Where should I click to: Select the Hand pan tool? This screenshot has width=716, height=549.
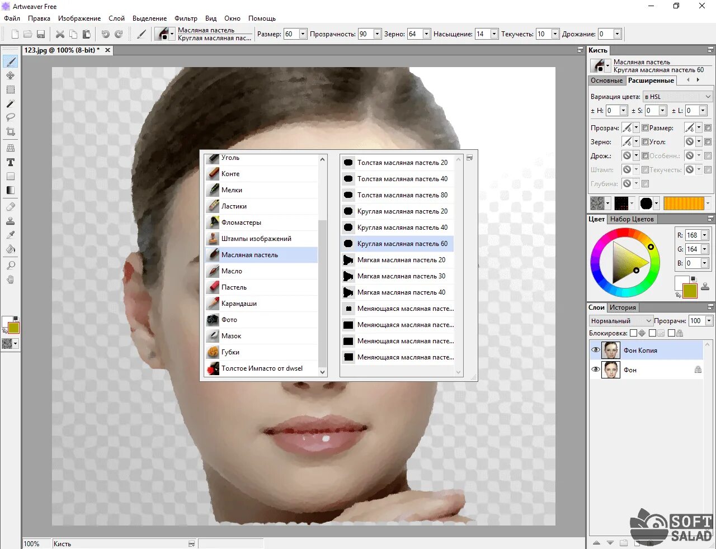click(11, 280)
